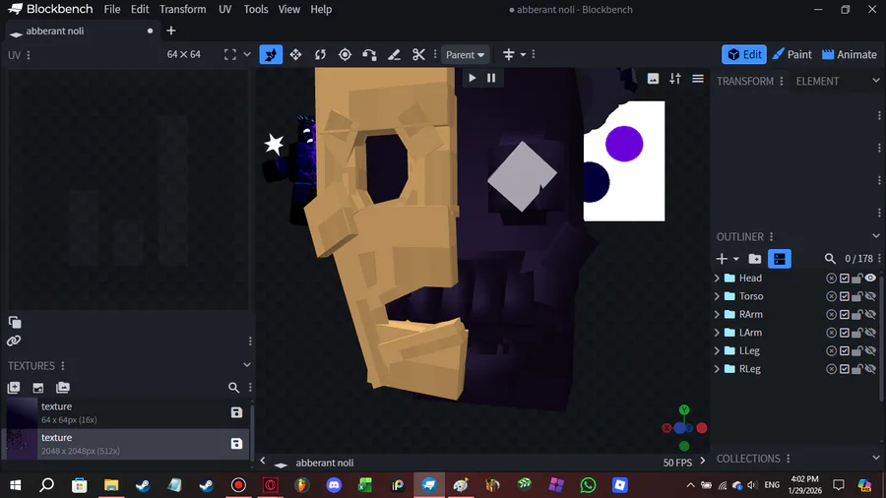Open the Parent transform space dropdown
The image size is (886, 498).
(465, 55)
